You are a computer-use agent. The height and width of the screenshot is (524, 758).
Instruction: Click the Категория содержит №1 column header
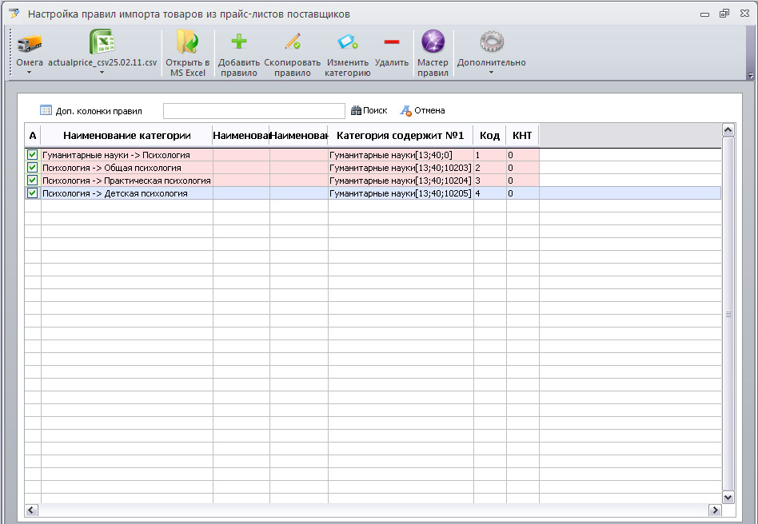tap(401, 135)
